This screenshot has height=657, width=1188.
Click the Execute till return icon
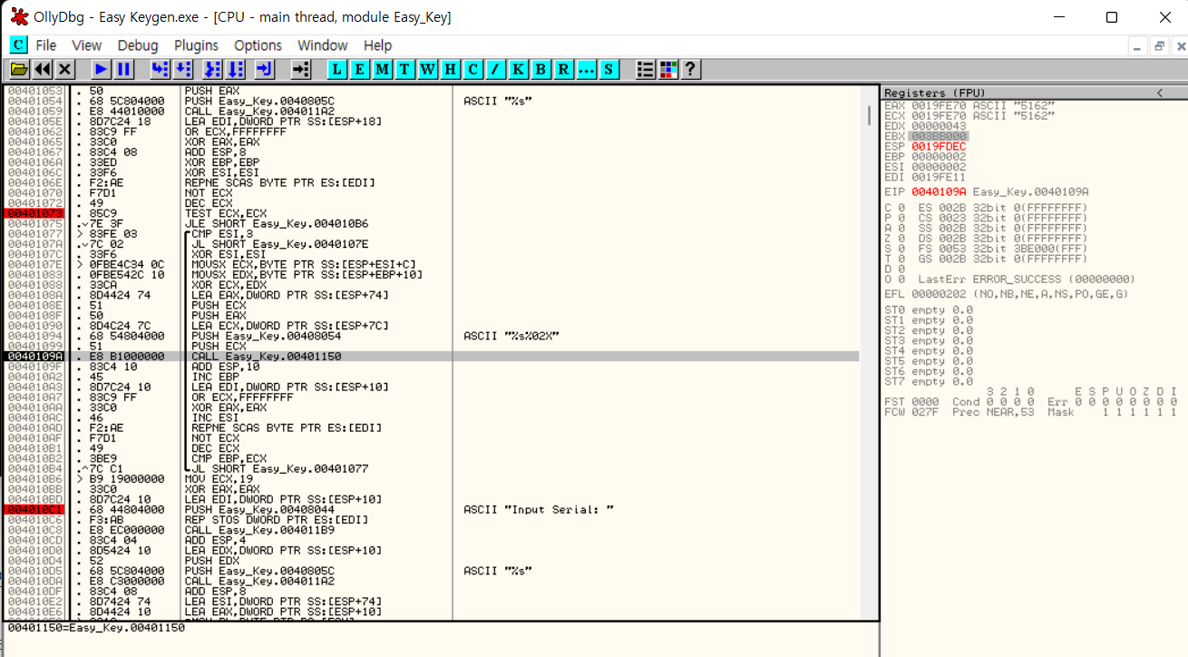tap(265, 69)
